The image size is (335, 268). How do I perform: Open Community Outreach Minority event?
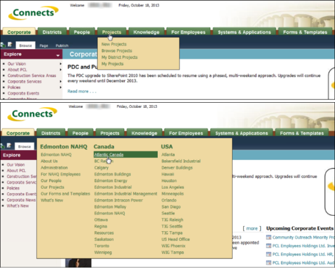coord(303,237)
